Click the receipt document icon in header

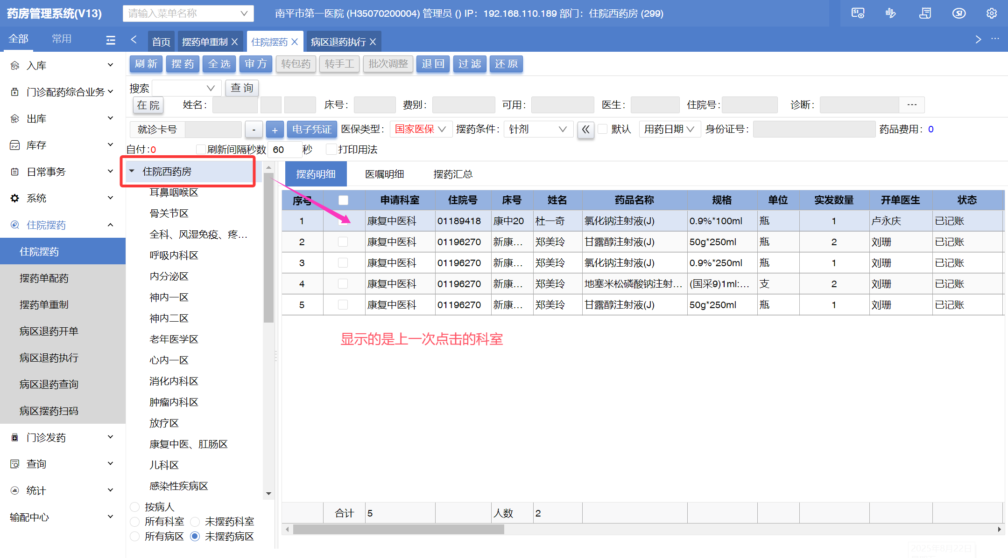coord(925,13)
